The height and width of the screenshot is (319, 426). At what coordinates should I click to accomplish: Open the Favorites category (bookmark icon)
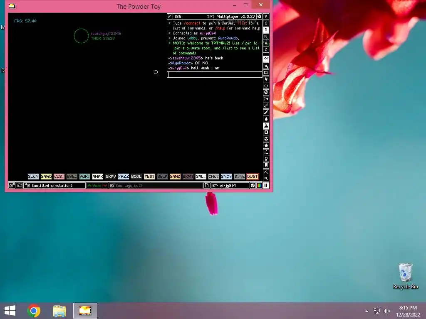click(266, 165)
